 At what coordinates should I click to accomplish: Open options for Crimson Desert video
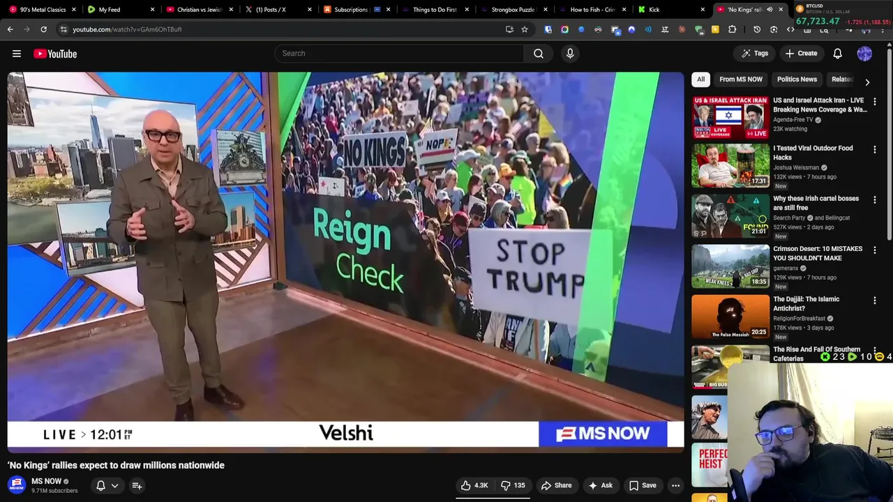(875, 250)
